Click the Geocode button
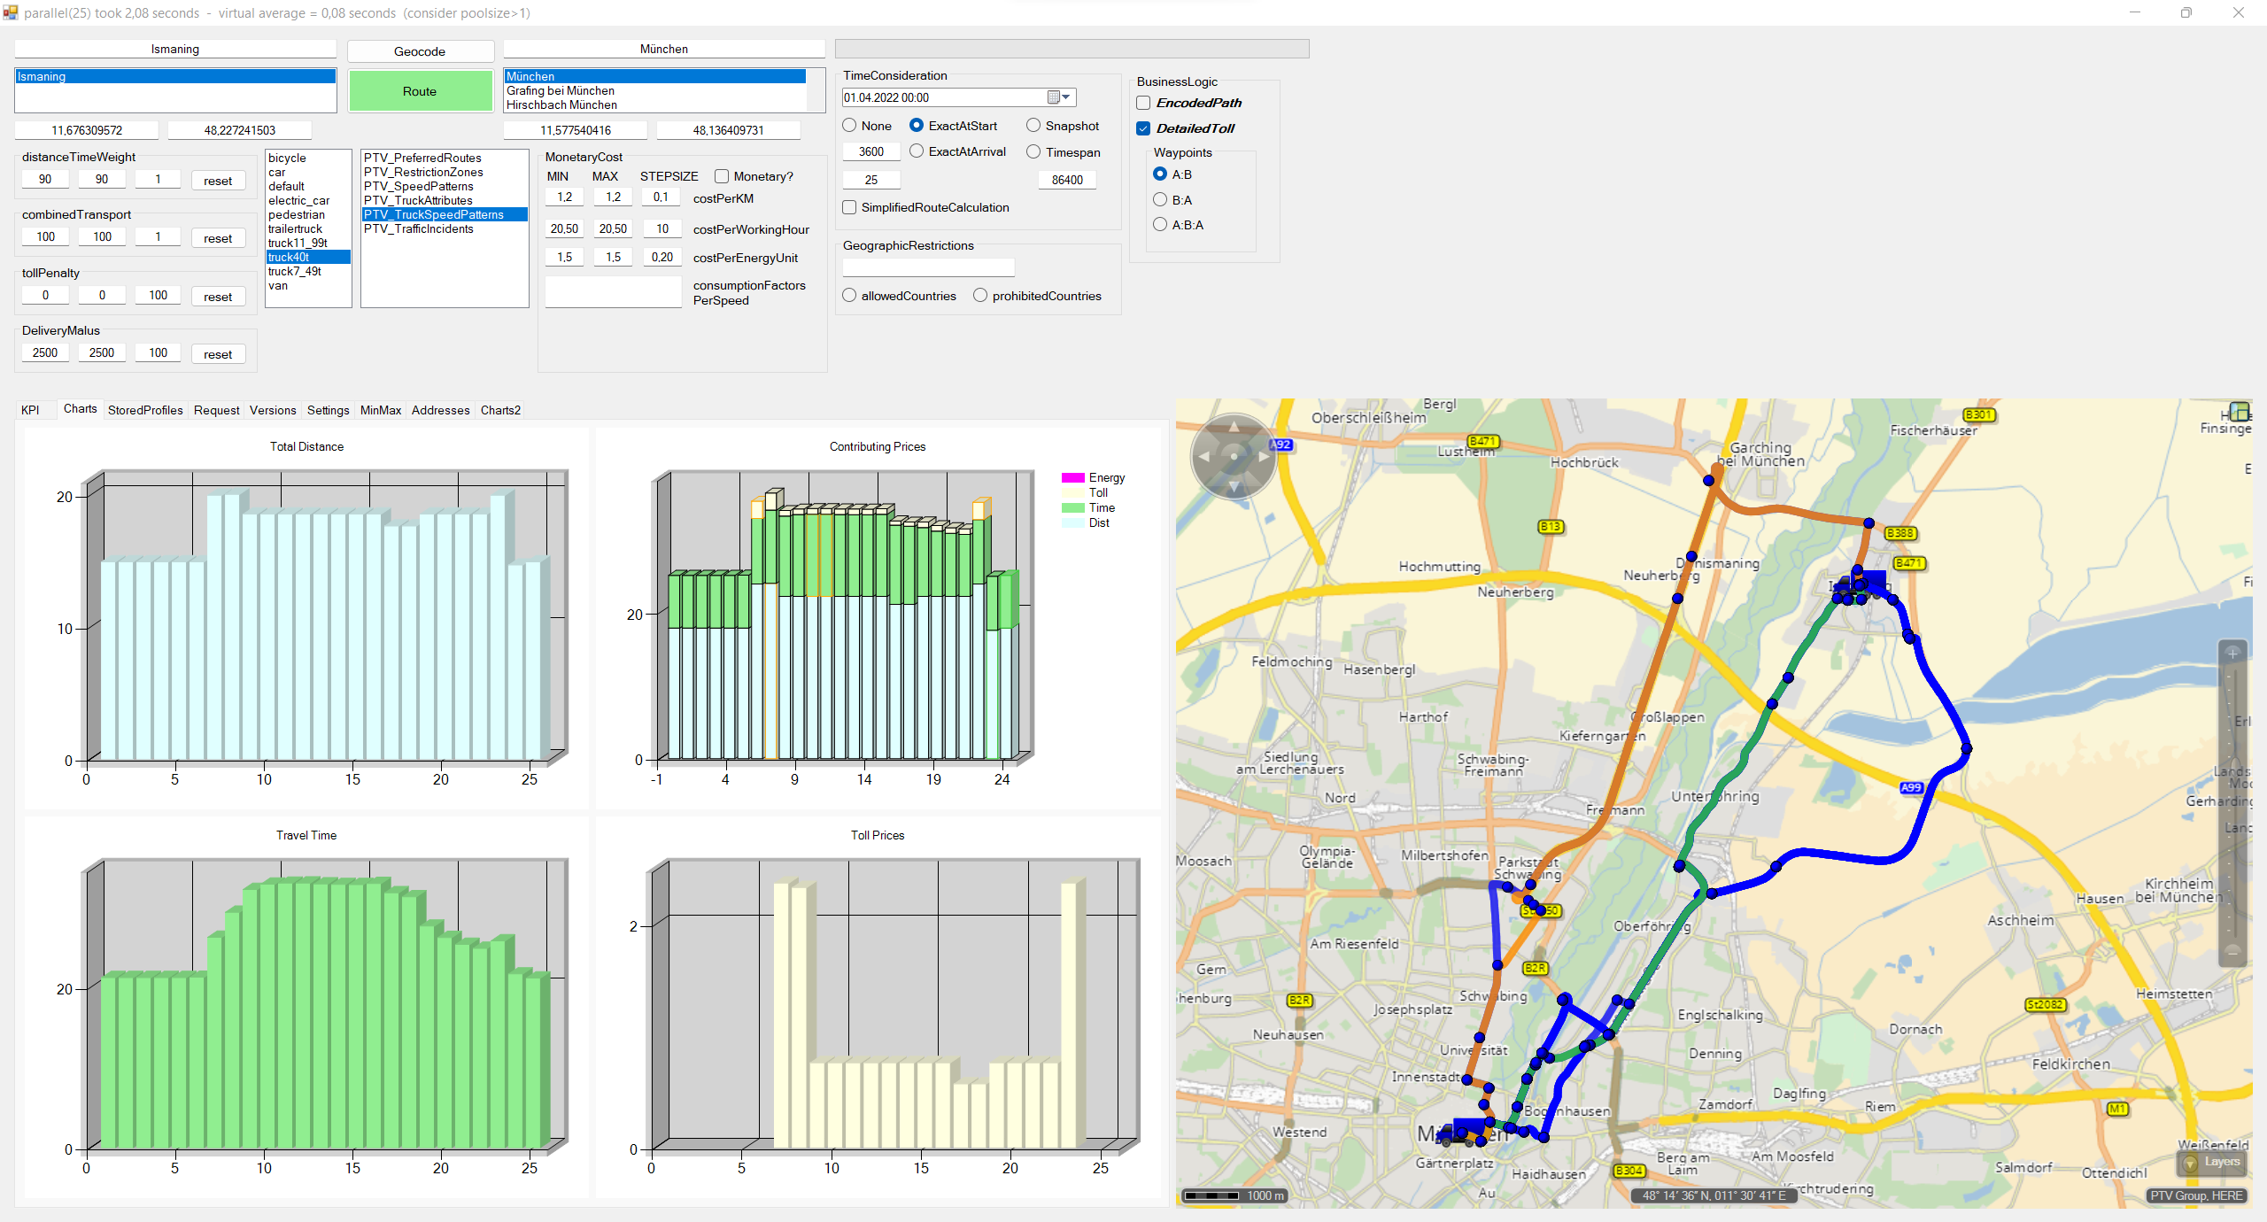 [x=420, y=51]
